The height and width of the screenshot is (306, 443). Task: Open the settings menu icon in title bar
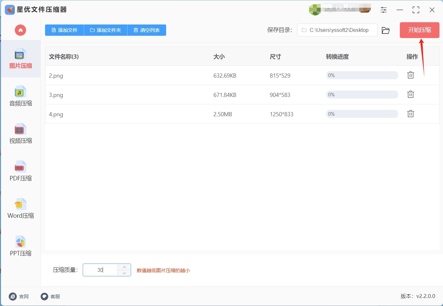383,10
